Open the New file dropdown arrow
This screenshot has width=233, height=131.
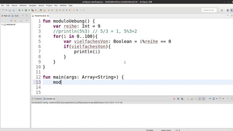point(7,10)
